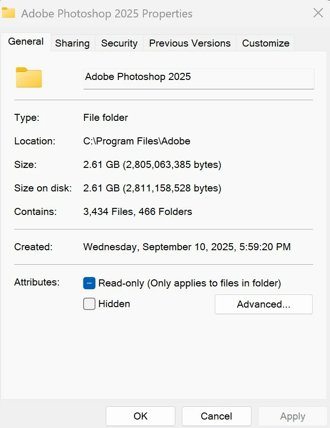Click the "Attributes:" label
This screenshot has height=428, width=330.
tap(37, 282)
